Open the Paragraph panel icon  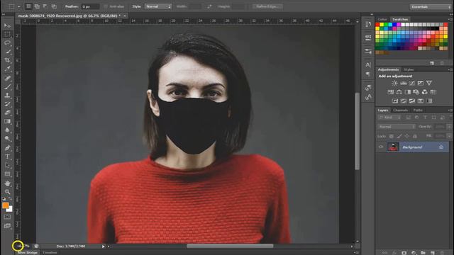(368, 74)
